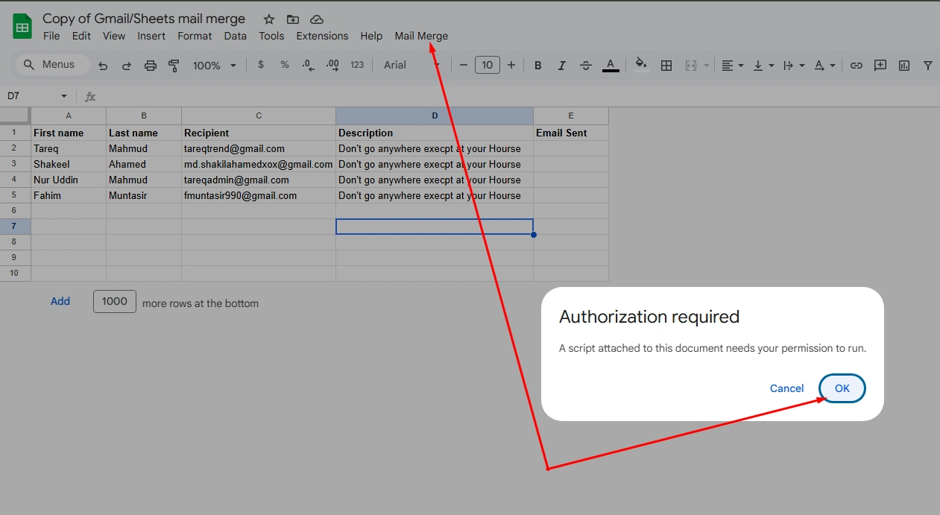Click the Add rows link

(x=60, y=302)
